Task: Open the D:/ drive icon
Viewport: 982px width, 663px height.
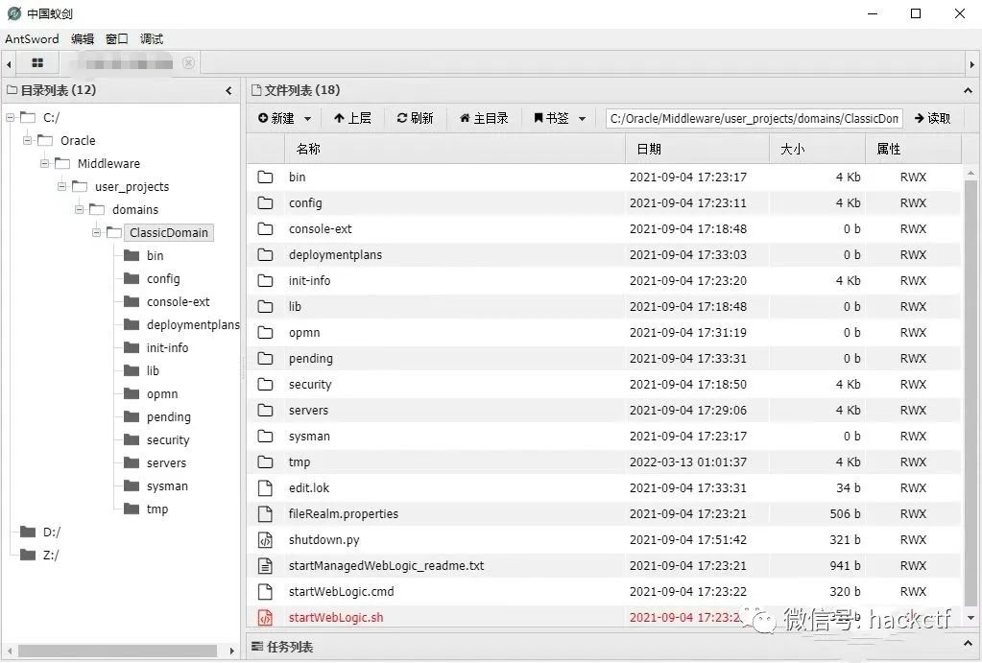Action: pyautogui.click(x=28, y=532)
